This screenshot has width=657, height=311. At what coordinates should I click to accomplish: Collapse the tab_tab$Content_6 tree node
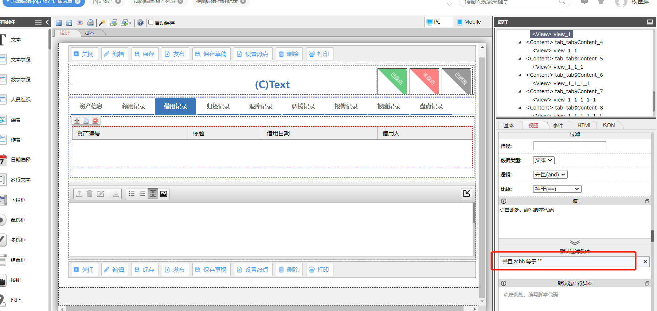(520, 75)
